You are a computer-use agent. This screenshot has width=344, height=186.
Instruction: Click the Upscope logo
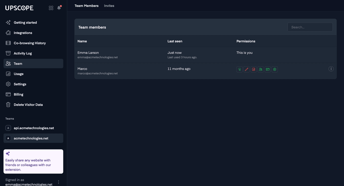19,8
